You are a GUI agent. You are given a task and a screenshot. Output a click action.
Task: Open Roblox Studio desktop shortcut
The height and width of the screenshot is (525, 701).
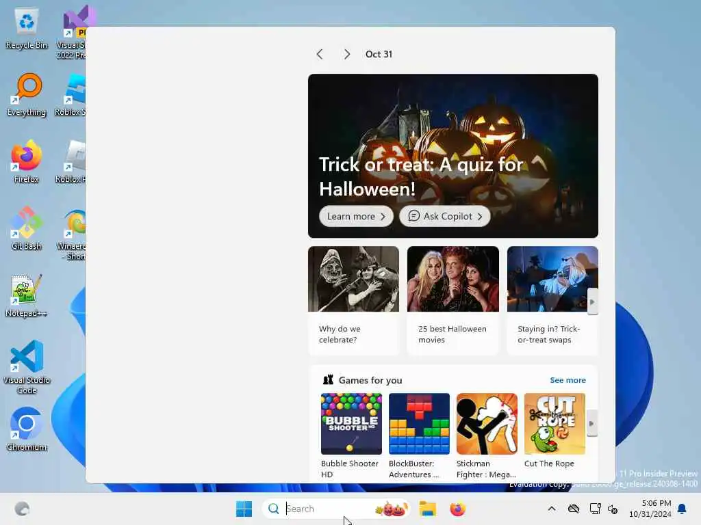[x=71, y=95]
